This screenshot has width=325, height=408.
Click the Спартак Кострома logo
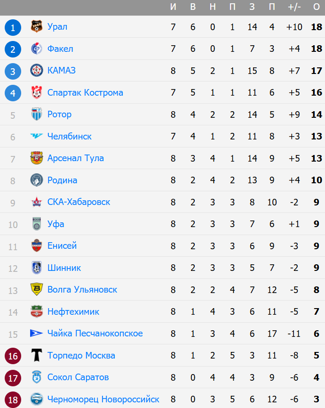[x=37, y=93]
